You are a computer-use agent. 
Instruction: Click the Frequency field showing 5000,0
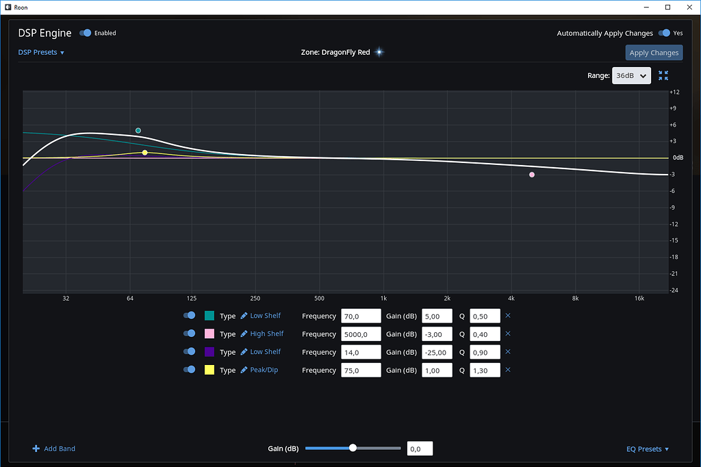coord(361,333)
